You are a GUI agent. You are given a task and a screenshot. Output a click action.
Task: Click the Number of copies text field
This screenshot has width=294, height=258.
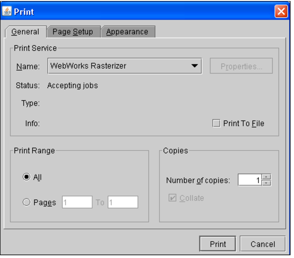tap(250, 181)
